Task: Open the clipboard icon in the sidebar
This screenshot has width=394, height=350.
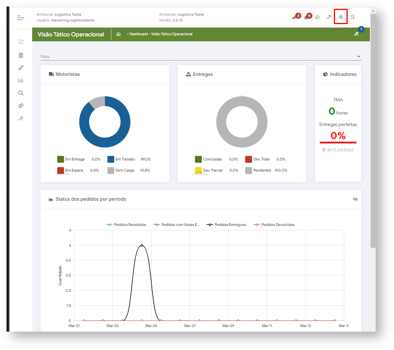Action: click(21, 55)
